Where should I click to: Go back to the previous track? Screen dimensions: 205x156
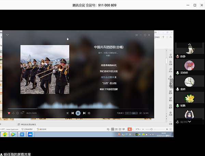pyautogui.click(x=72, y=113)
